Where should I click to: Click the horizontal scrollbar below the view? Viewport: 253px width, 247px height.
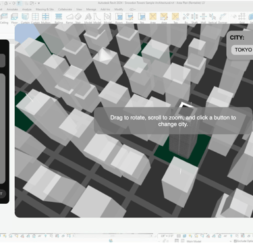pos(113,236)
